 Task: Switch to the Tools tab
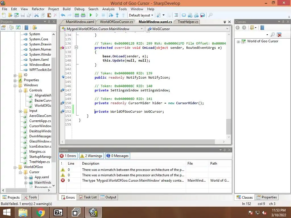pyautogui.click(x=30, y=197)
